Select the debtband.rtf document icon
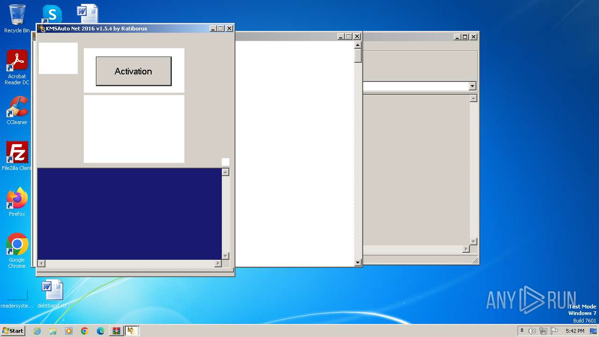 [x=52, y=294]
